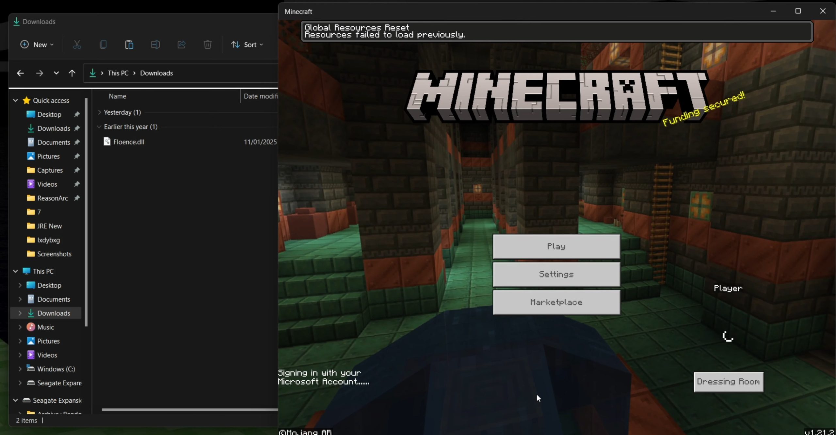Click the Cut scissors icon in toolbar
836x435 pixels.
click(77, 44)
